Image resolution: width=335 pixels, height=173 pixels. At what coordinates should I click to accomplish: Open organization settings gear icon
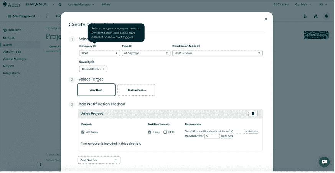60,5
